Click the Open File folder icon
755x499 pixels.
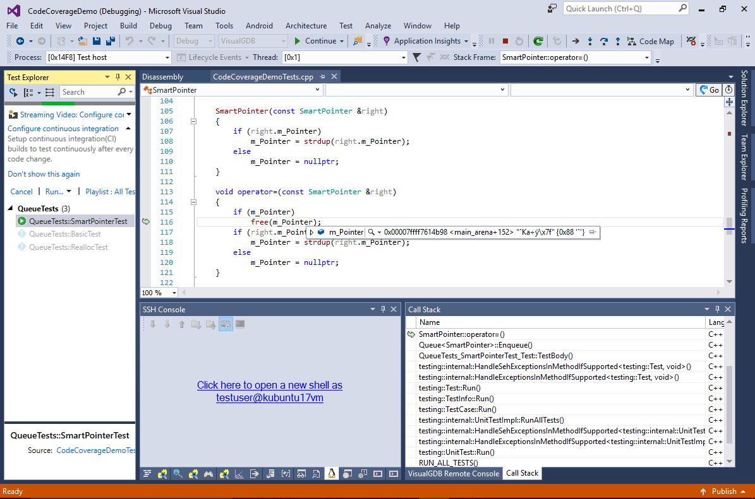[83, 42]
